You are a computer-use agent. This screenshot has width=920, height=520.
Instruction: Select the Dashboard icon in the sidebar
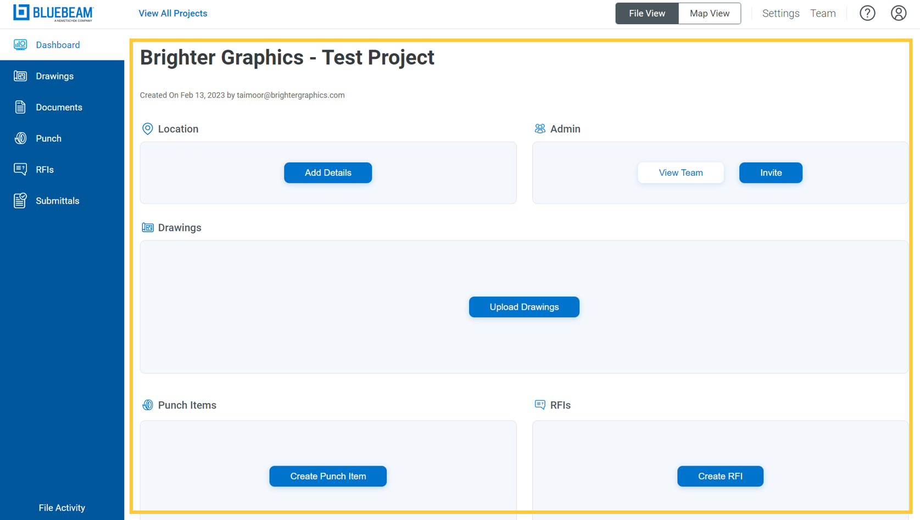20,44
